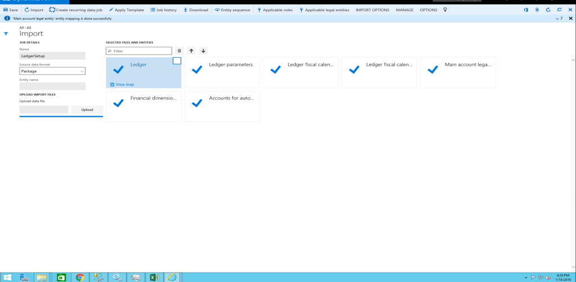Click the Entity name field
Image resolution: width=576 pixels, height=282 pixels.
tap(52, 86)
